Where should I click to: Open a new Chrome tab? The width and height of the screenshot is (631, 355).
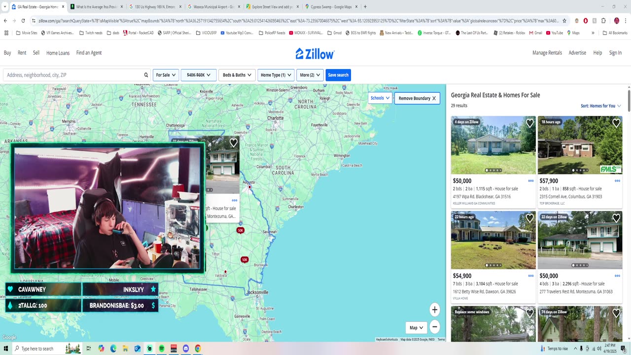pos(365,7)
